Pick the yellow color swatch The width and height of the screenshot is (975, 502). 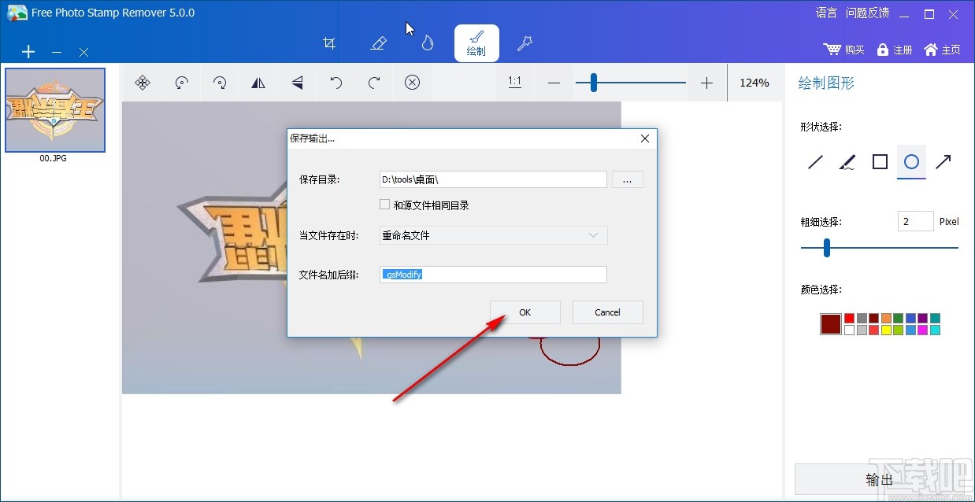point(886,330)
